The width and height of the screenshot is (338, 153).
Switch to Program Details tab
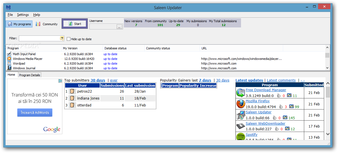pos(30,75)
